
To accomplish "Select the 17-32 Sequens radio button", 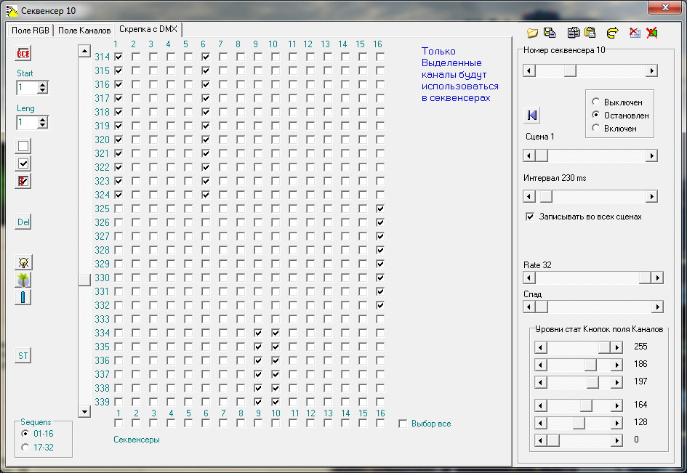I will tap(25, 447).
